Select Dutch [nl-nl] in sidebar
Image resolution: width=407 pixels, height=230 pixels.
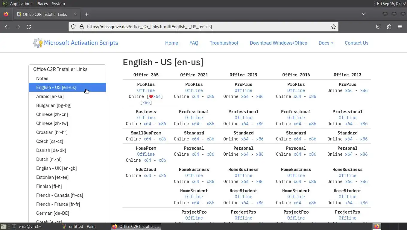click(67, 159)
